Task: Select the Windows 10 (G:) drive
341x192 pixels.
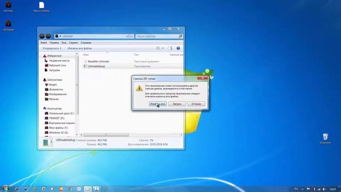Action: click(59, 133)
